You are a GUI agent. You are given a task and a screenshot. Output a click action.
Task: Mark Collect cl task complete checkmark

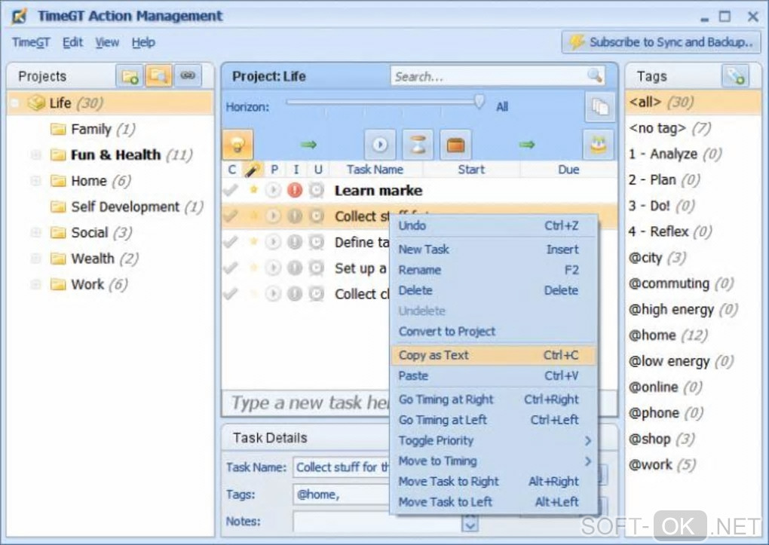(231, 293)
